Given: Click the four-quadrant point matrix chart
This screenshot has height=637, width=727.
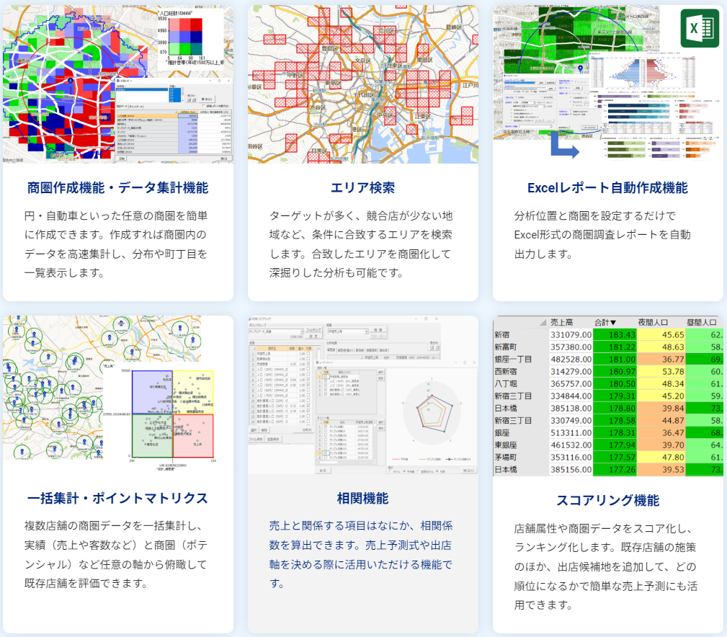Looking at the screenshot, I should 172,414.
